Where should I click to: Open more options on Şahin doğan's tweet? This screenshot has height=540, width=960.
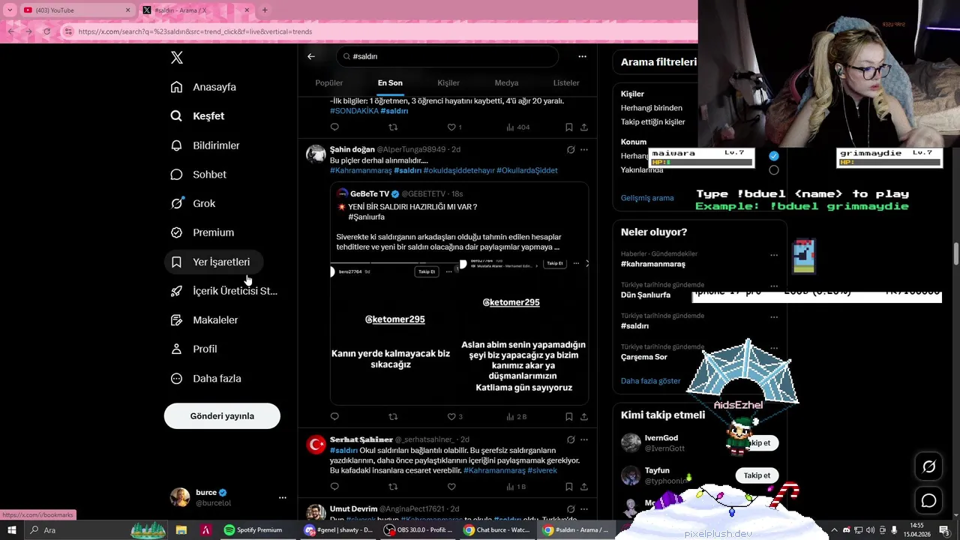584,150
